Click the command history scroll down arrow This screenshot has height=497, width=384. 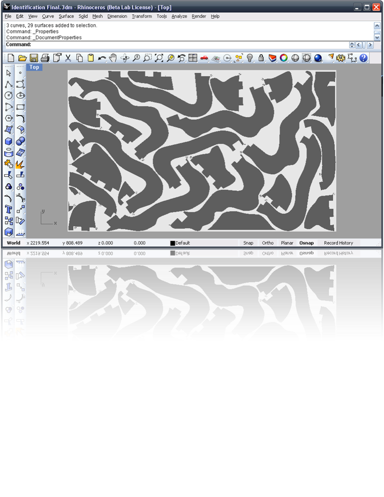[377, 38]
